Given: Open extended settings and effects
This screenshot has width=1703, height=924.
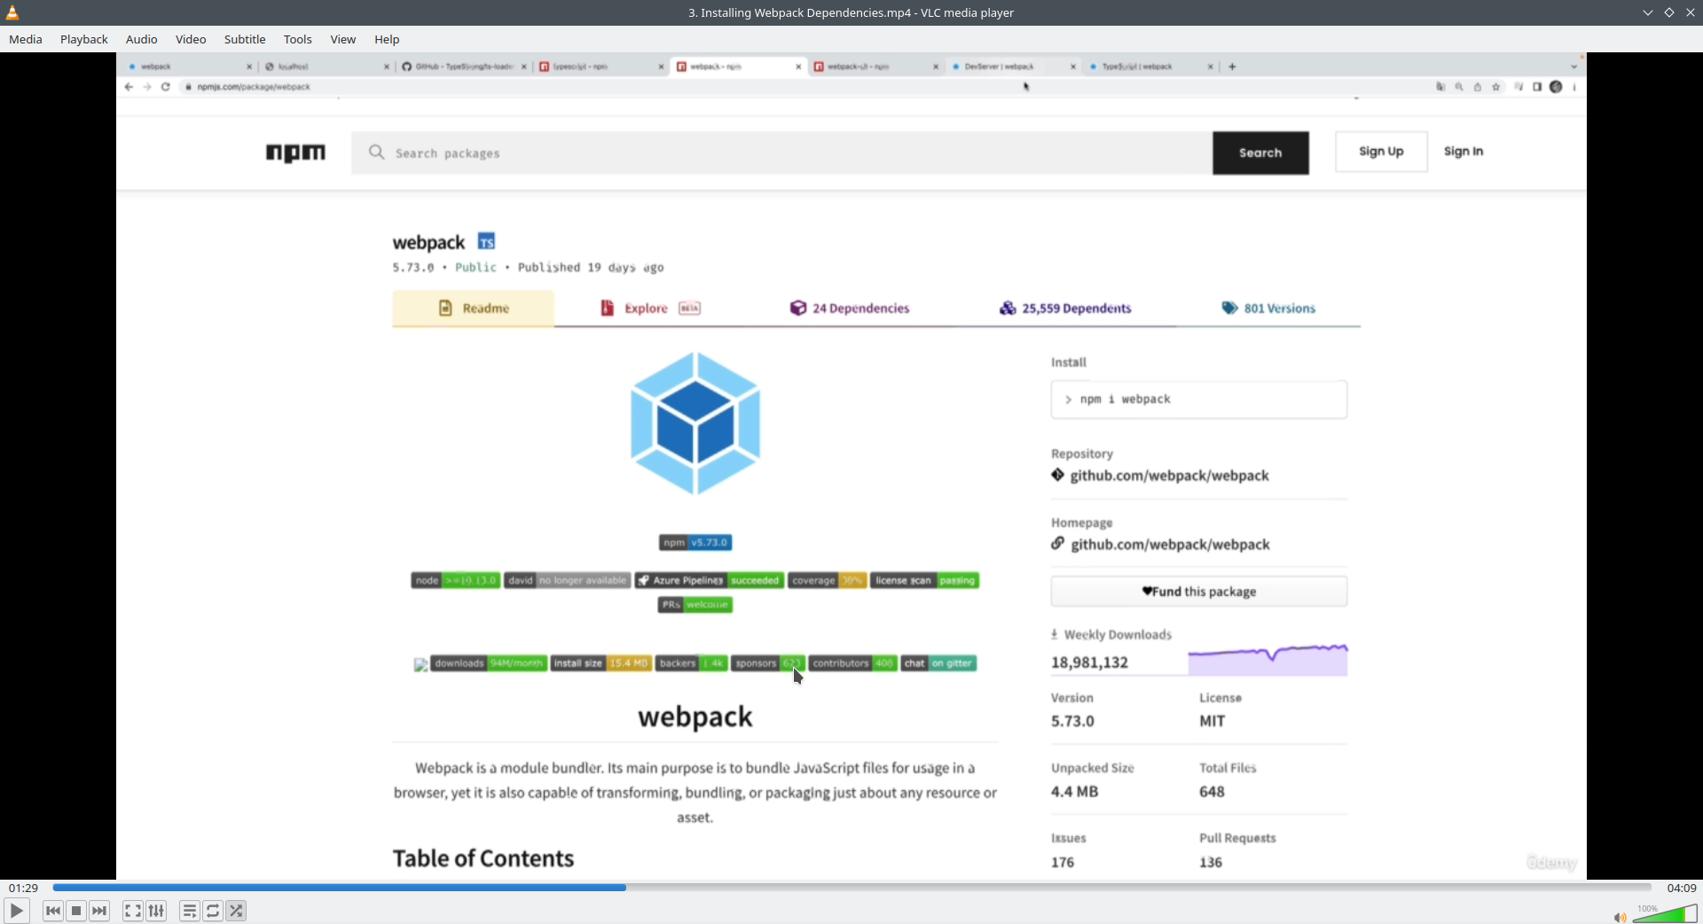Looking at the screenshot, I should click(156, 911).
